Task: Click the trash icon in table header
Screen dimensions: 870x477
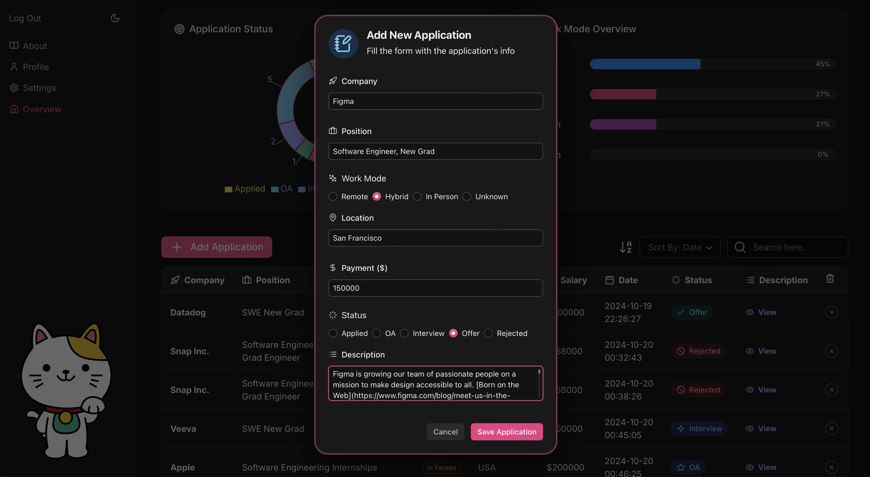Action: (830, 279)
